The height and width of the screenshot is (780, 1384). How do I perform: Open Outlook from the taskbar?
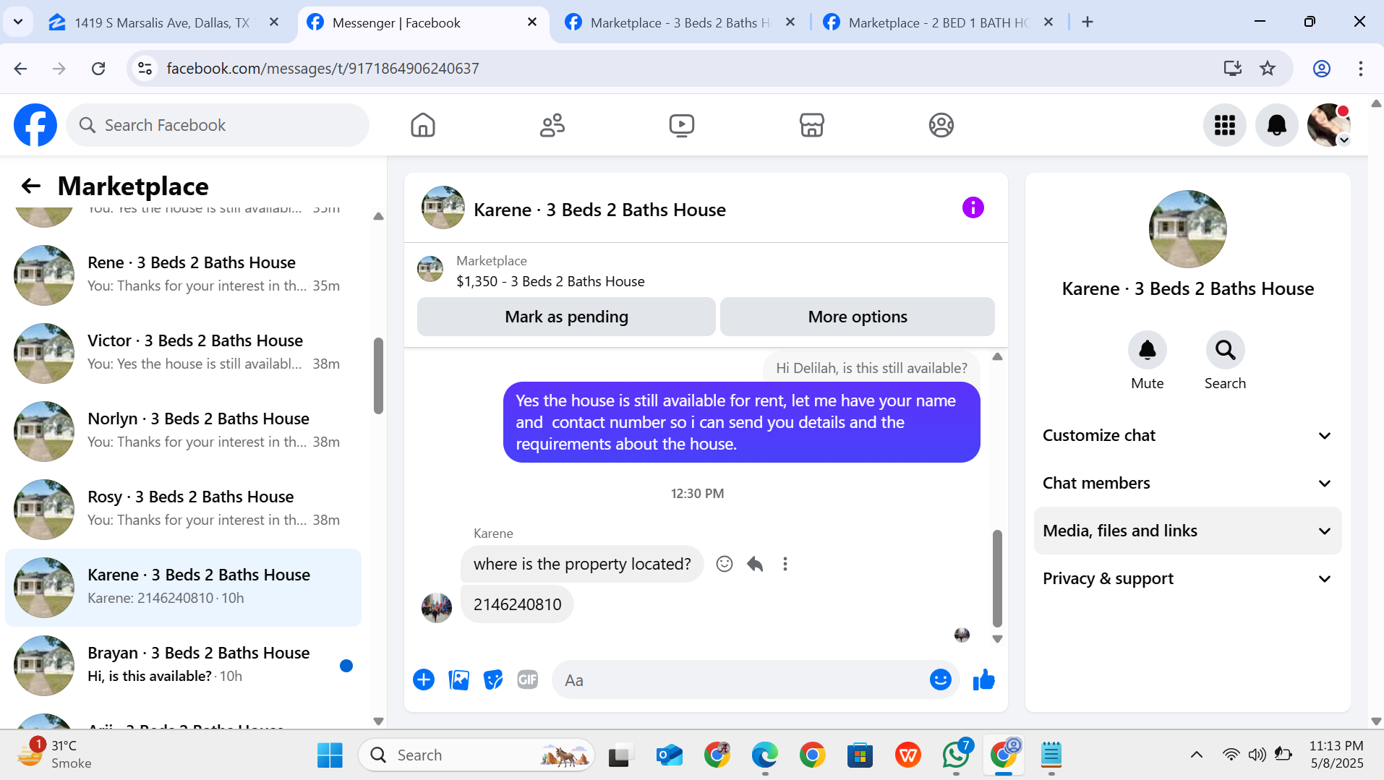click(669, 755)
